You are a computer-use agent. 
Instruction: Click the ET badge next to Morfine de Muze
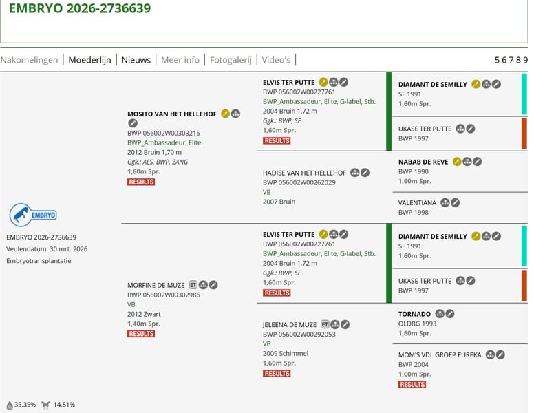tap(193, 285)
